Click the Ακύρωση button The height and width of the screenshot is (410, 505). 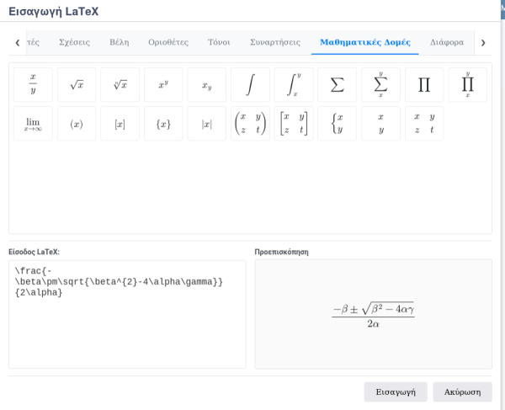pos(462,391)
